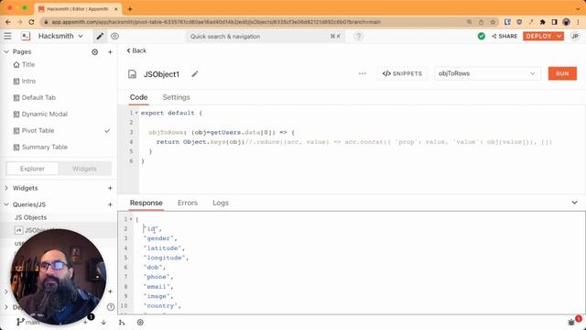
Task: Open the JSObject1 more options menu
Action: pos(363,73)
